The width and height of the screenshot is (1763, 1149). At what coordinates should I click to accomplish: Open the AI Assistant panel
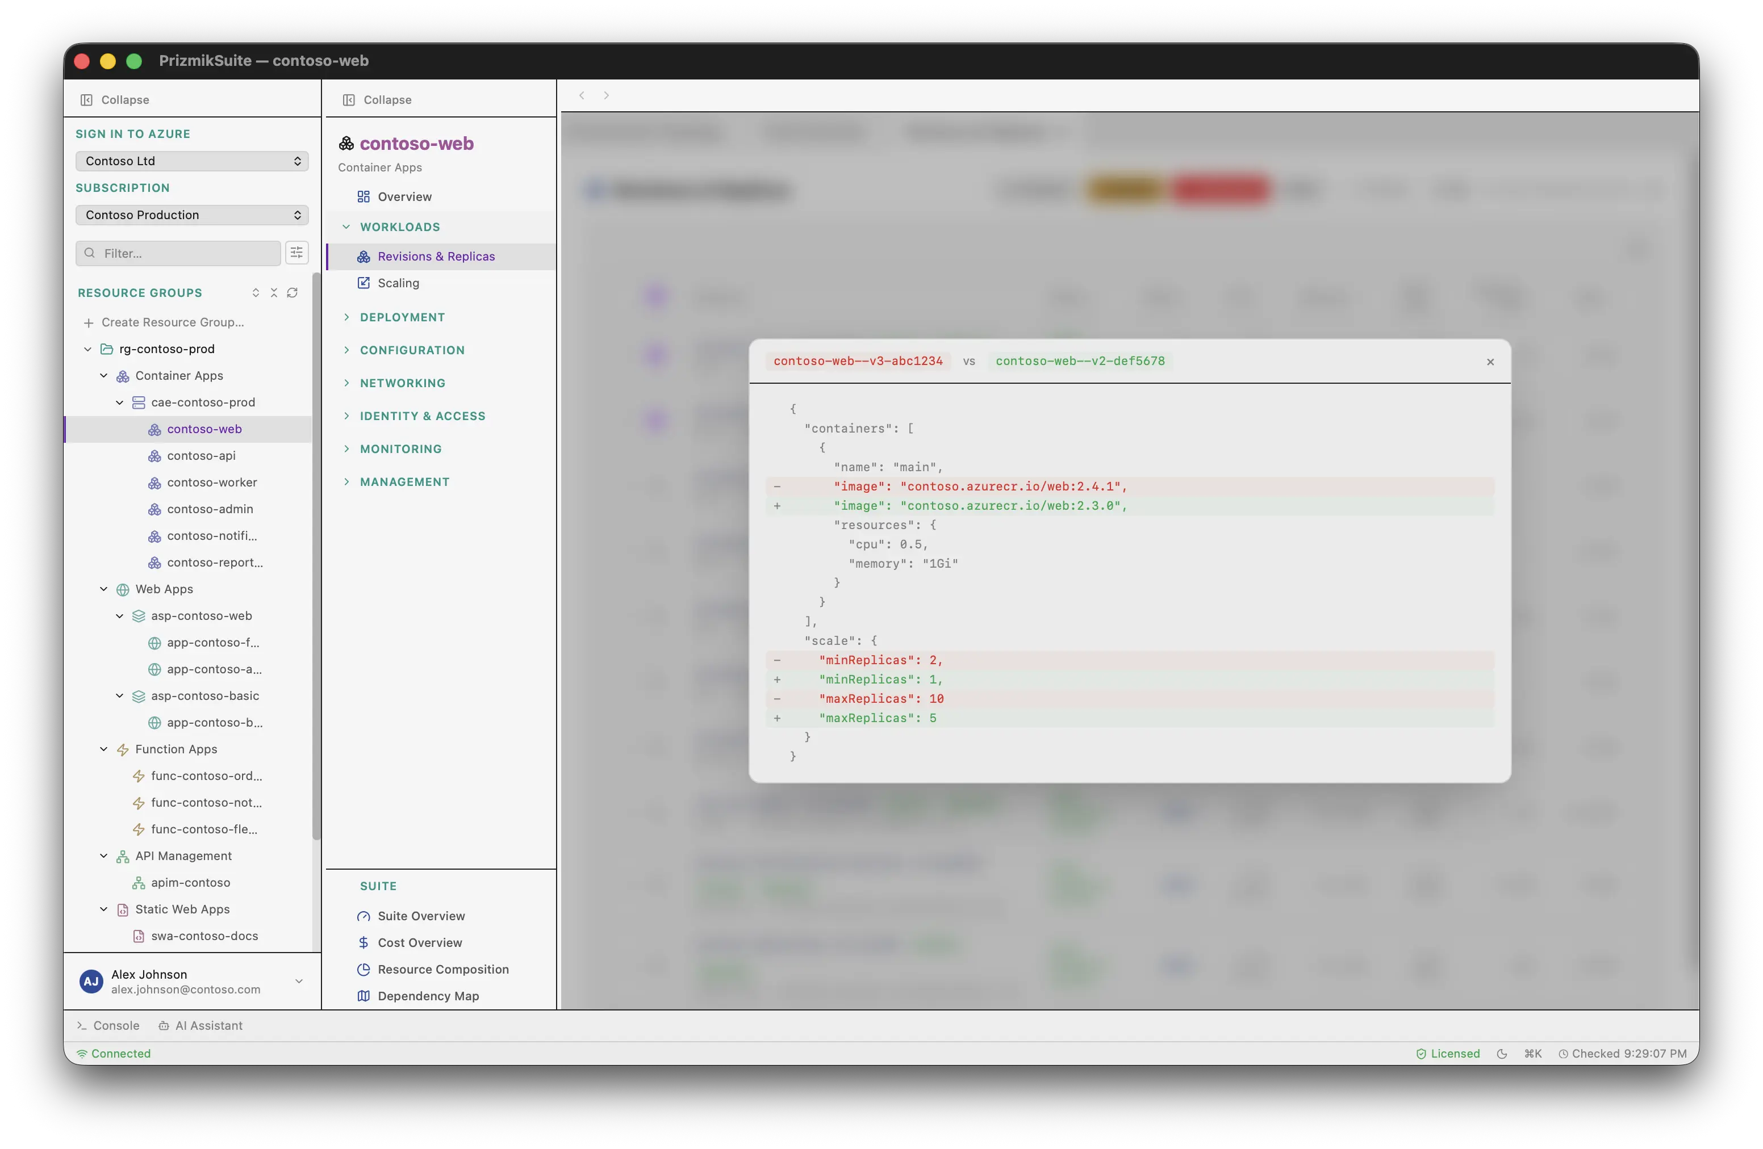[x=200, y=1025]
